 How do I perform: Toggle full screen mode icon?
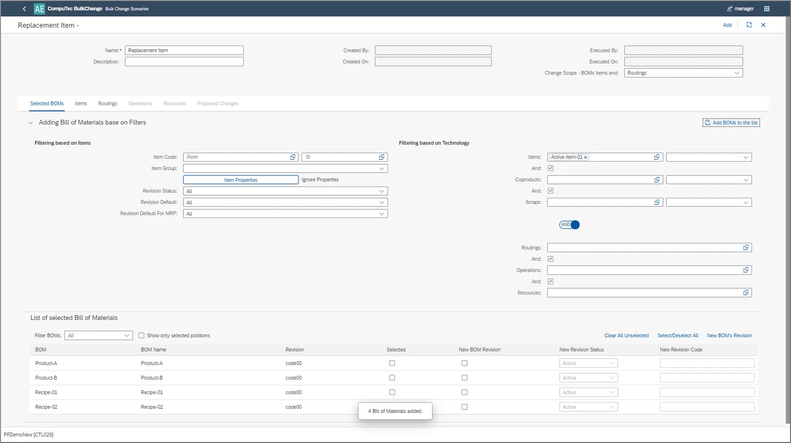pos(749,25)
